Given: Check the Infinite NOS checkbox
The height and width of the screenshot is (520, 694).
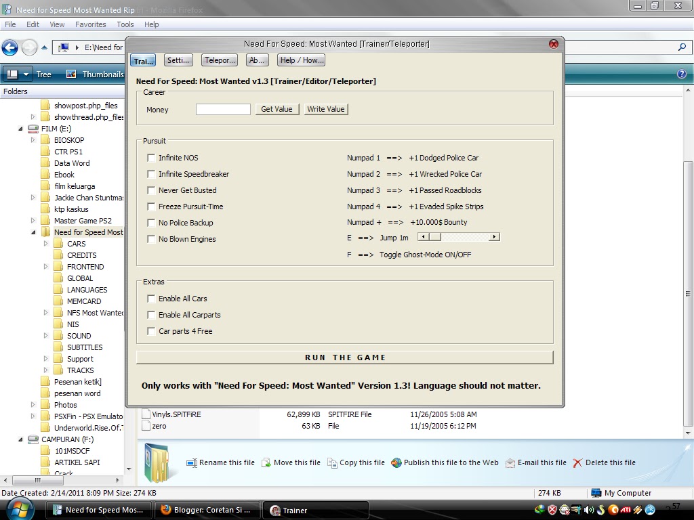Looking at the screenshot, I should [x=151, y=158].
